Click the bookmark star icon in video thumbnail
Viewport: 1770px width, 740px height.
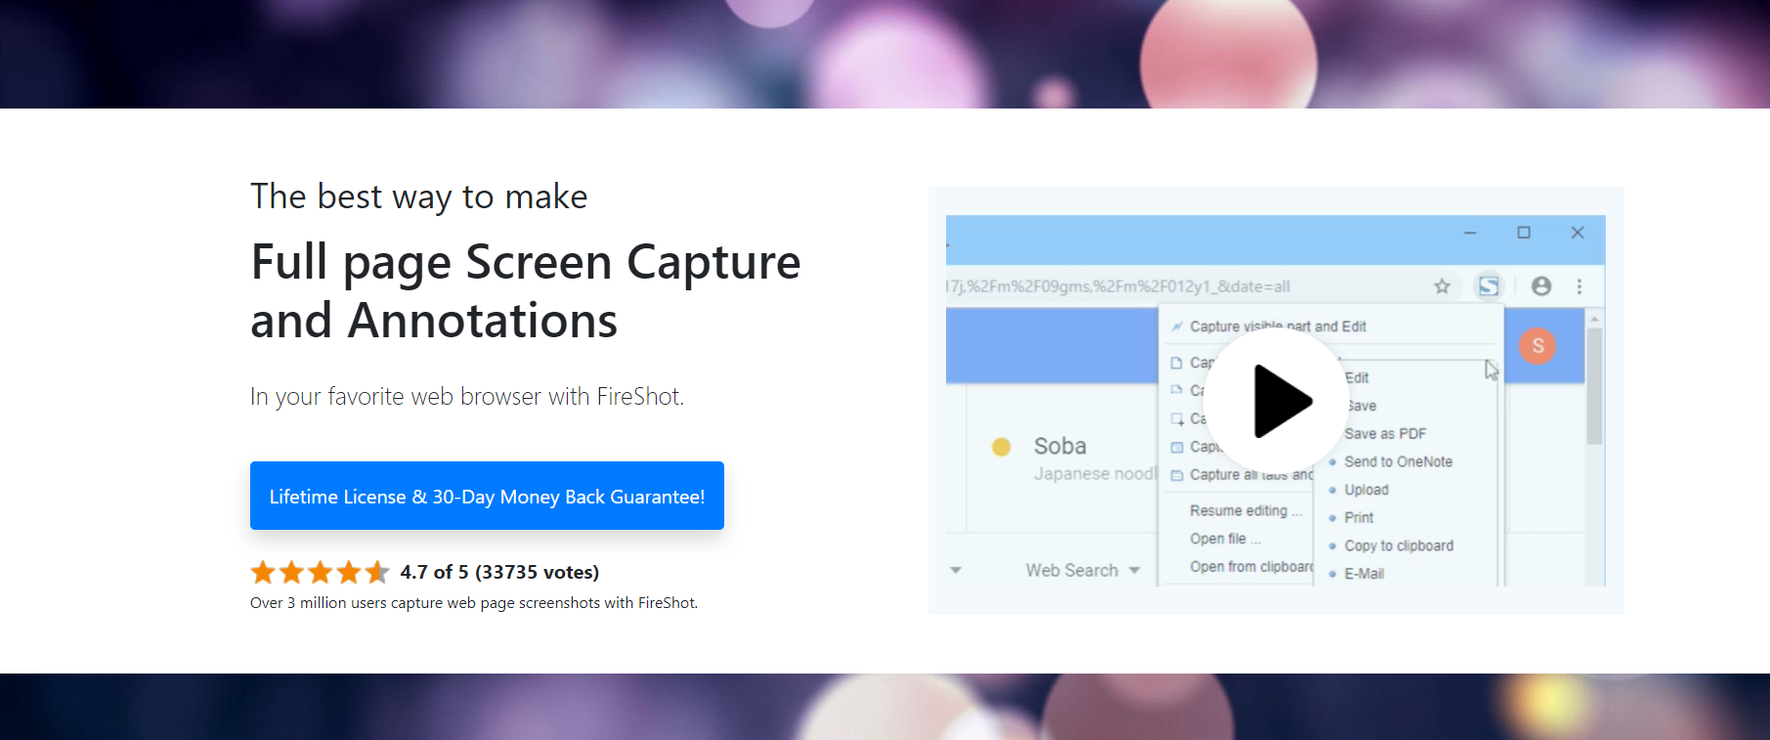coord(1442,286)
